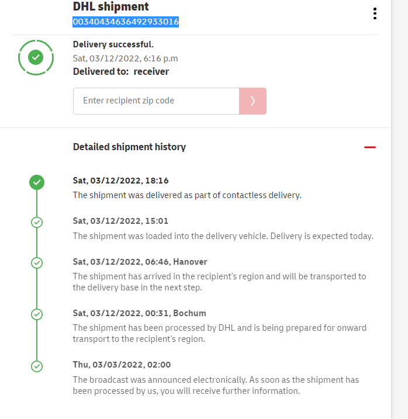Click the Sat 18:16 contactless delivery entry
This screenshot has width=408, height=419.
point(187,195)
